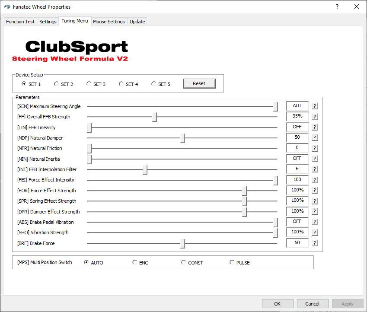The height and width of the screenshot is (312, 367).
Task: Click the ClubSport Steering Wheel Formula V2 logo
Action: [x=70, y=51]
